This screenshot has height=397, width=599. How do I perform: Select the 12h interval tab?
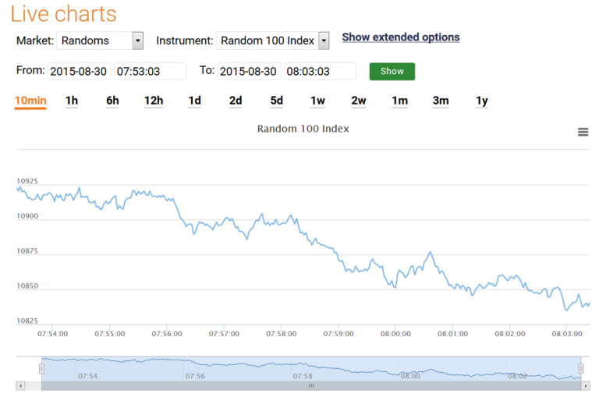click(154, 101)
